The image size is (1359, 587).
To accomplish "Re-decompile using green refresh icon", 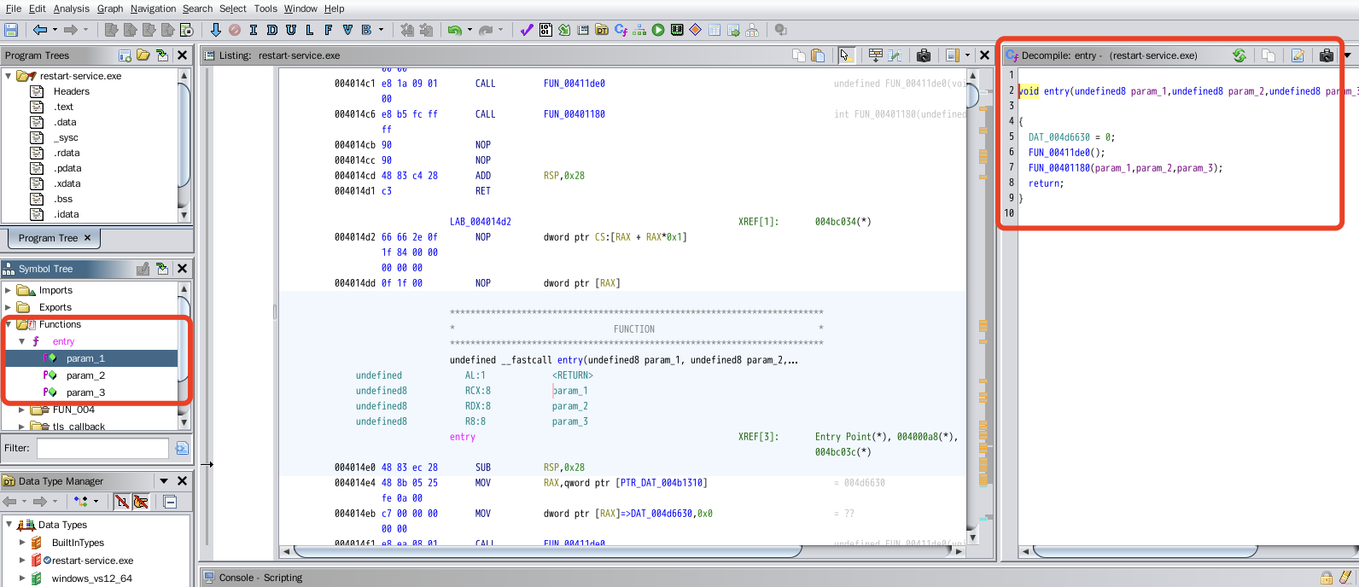I will 1239,55.
